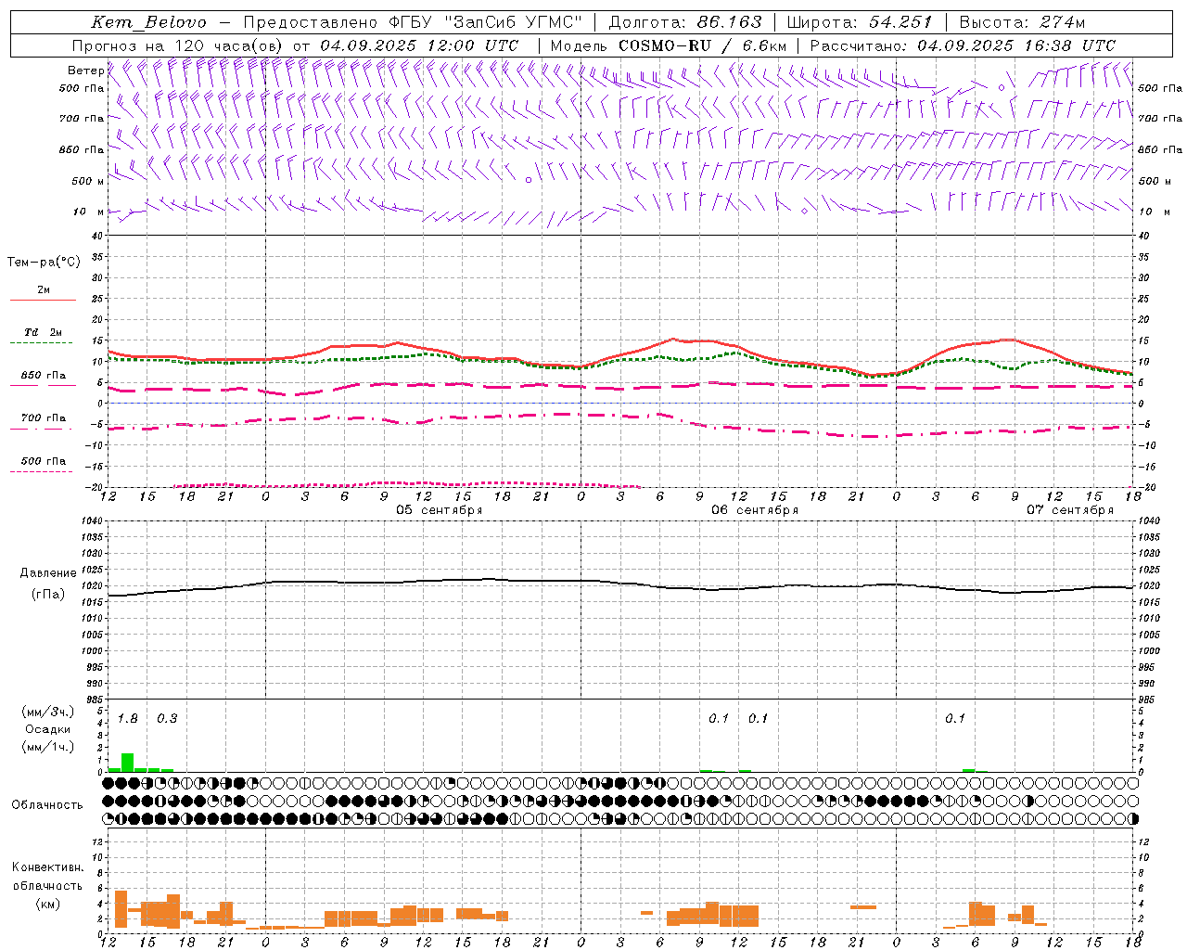Click the dashed line sample under Td 2м legend
This screenshot has height=950, width=1187.
pos(42,343)
